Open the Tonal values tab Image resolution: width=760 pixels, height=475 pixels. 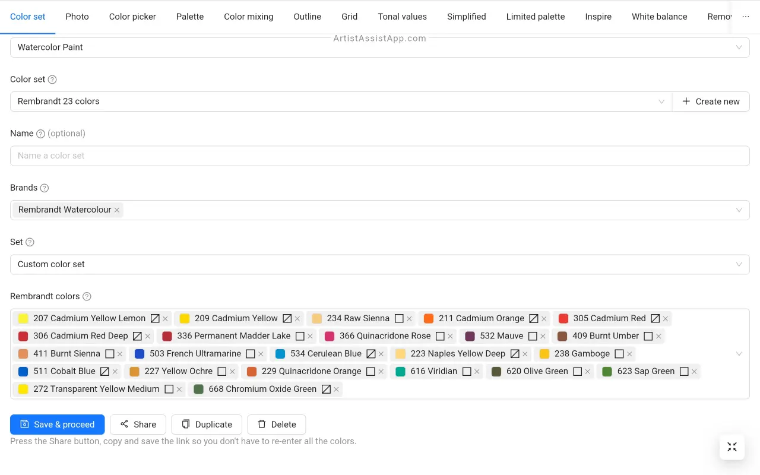tap(403, 17)
